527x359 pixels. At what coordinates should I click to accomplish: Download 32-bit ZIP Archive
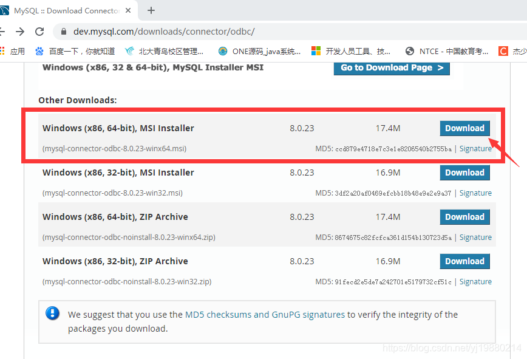tap(465, 262)
